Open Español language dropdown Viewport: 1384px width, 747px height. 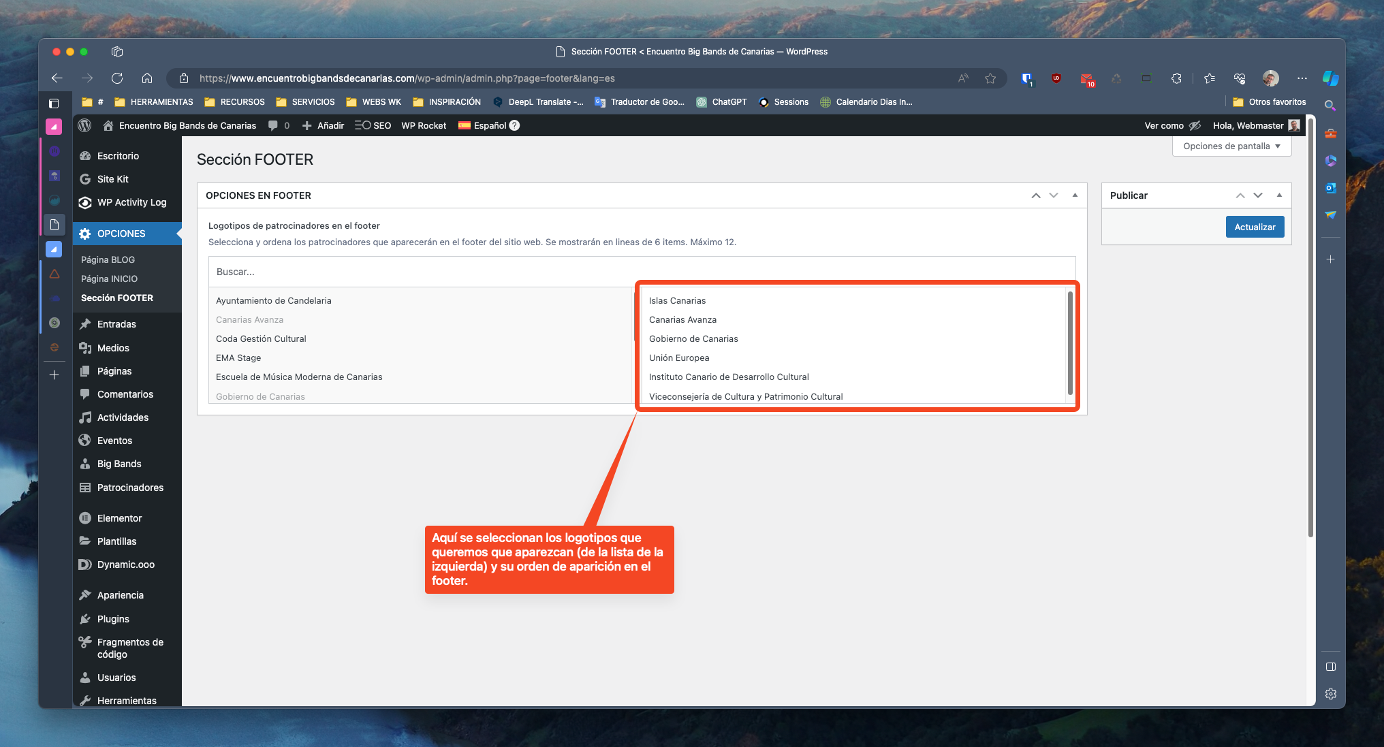coord(488,125)
